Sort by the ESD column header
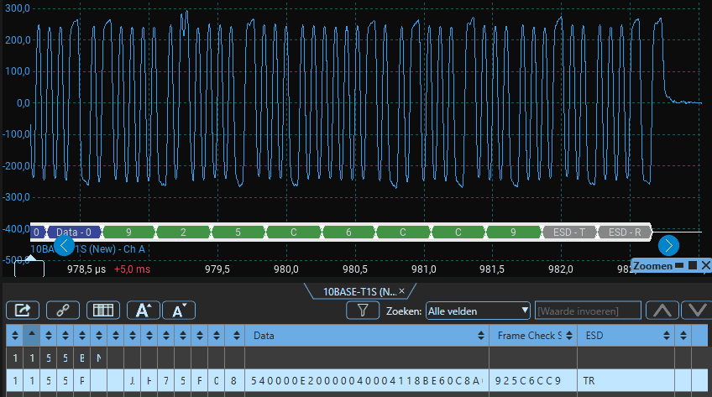 (624, 336)
